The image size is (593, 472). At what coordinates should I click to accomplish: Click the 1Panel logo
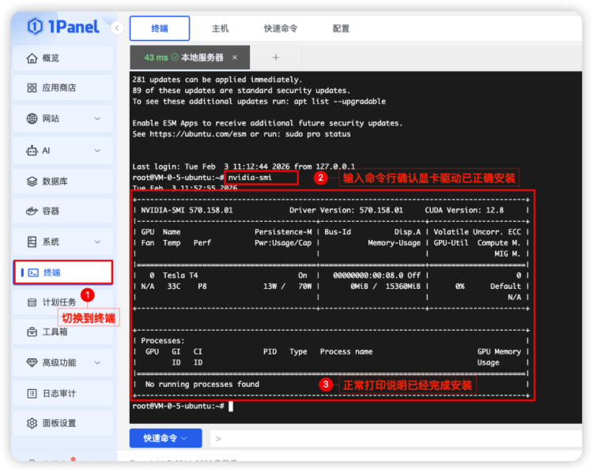pyautogui.click(x=63, y=26)
